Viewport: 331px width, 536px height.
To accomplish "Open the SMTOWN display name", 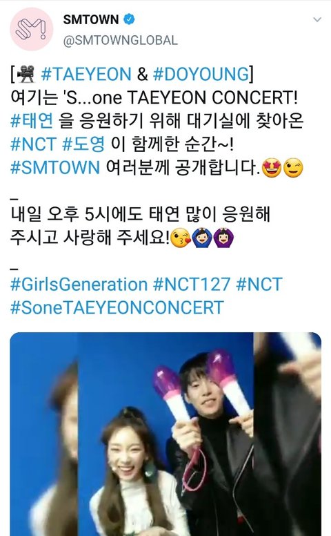I will (x=91, y=19).
